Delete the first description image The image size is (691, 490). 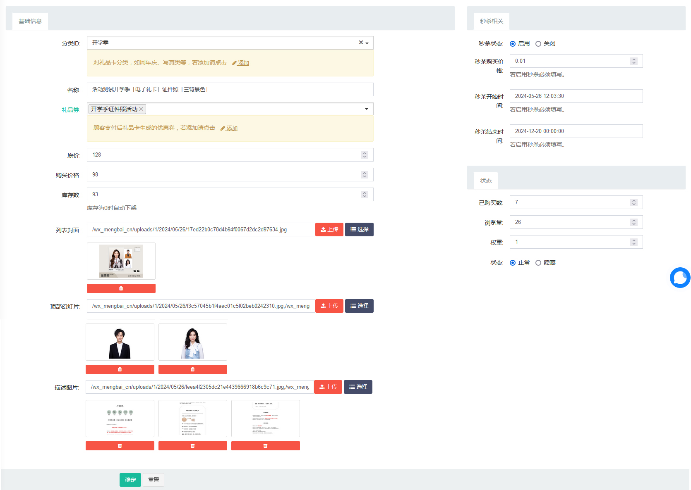pos(120,446)
